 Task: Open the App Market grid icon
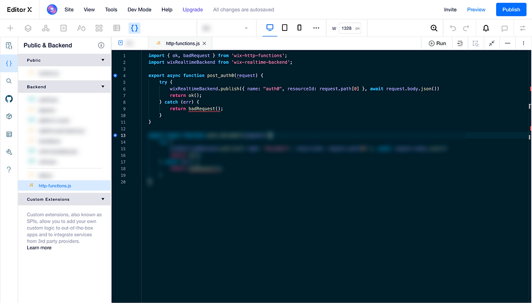(x=99, y=28)
